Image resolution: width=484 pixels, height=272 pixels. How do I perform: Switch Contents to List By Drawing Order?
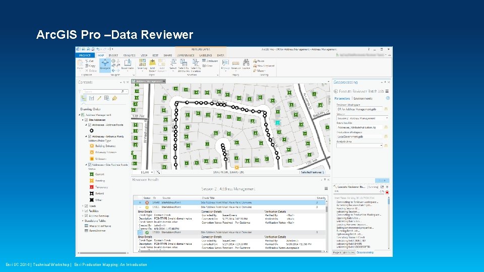[x=84, y=98]
